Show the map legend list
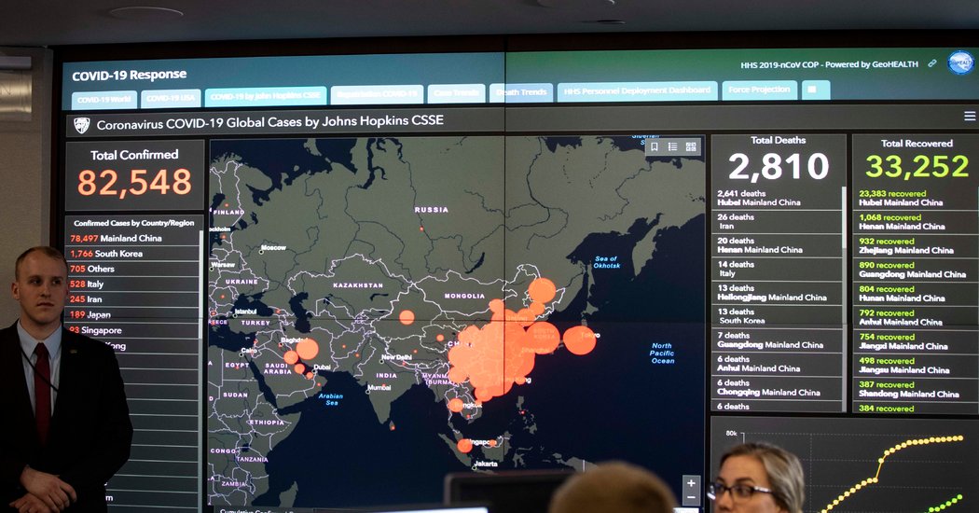 (x=672, y=146)
